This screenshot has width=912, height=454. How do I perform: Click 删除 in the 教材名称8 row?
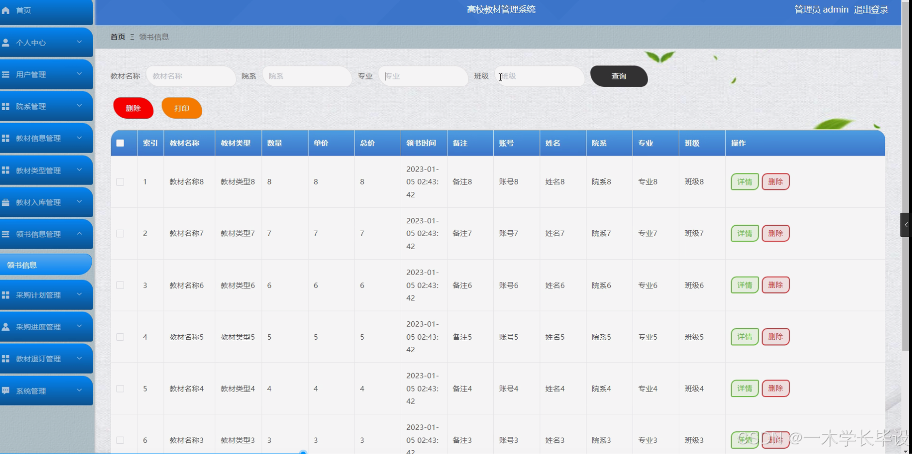coord(776,182)
